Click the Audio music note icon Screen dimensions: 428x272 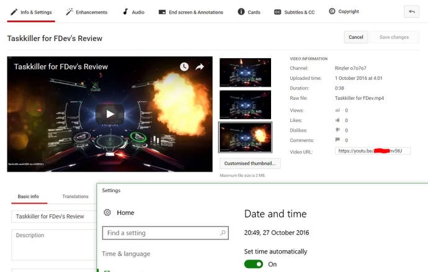pyautogui.click(x=125, y=11)
